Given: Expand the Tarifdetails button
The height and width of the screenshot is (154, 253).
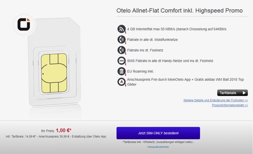Looking at the screenshot, I should [x=232, y=93].
